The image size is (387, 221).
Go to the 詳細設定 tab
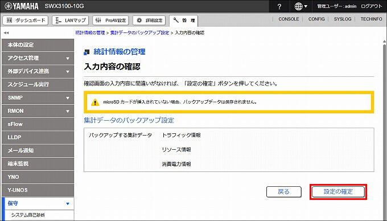(x=150, y=21)
